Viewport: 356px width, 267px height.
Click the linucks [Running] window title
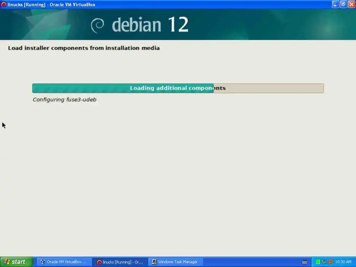(x=51, y=5)
